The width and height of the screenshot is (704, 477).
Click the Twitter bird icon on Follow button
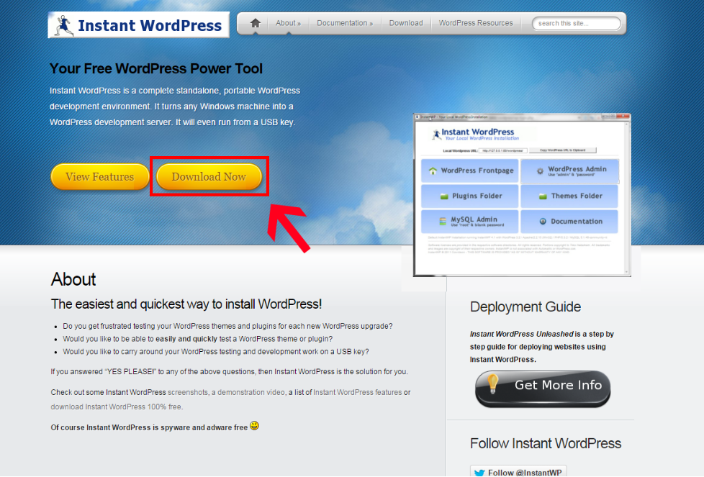click(479, 473)
